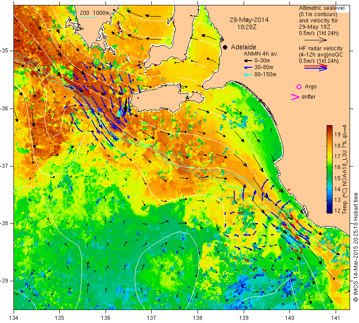Click the '80-150m' depth label
Screen dimensions: 359x323
(x=265, y=74)
